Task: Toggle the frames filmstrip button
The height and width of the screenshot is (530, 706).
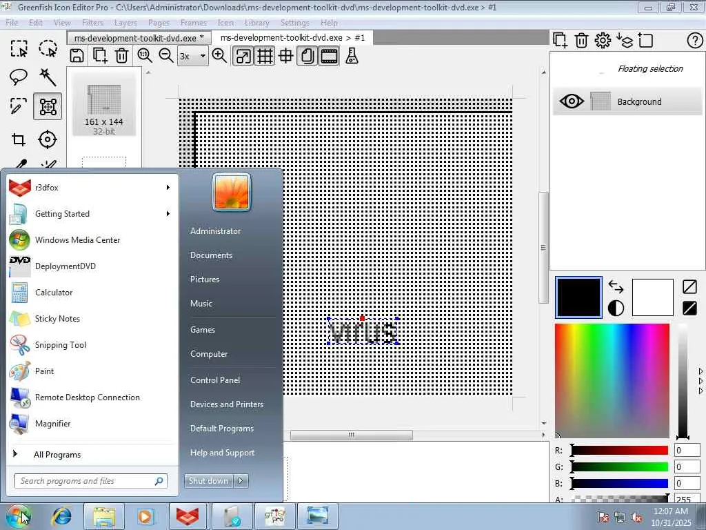Action: 329,56
